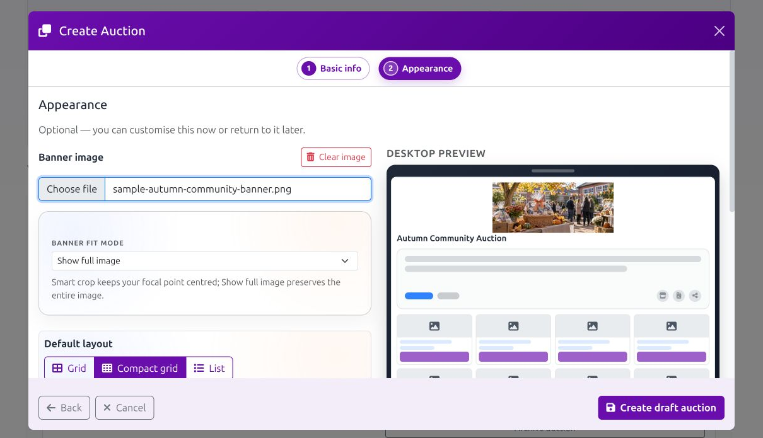The image size is (763, 438).
Task: Click the Smart crop help text
Action: pos(196,289)
